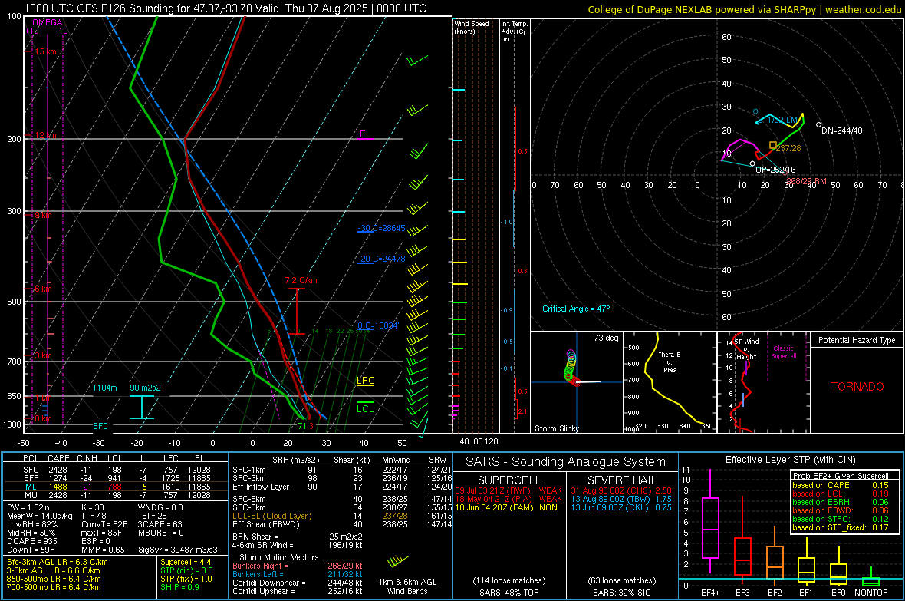Click the 0 C=15034' height label

pos(378,325)
